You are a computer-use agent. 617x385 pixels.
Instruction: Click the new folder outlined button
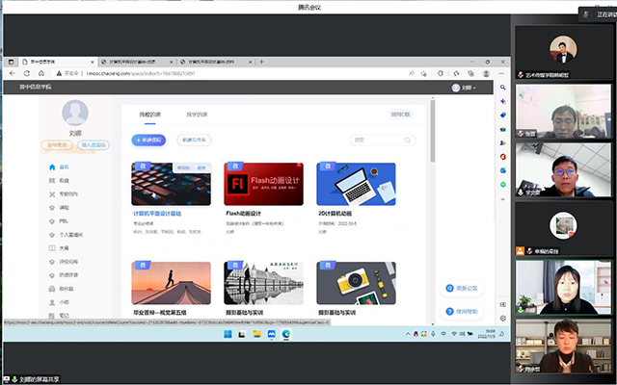(194, 140)
